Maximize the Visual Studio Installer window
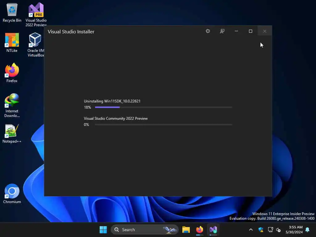This screenshot has height=237, width=316. (251, 31)
